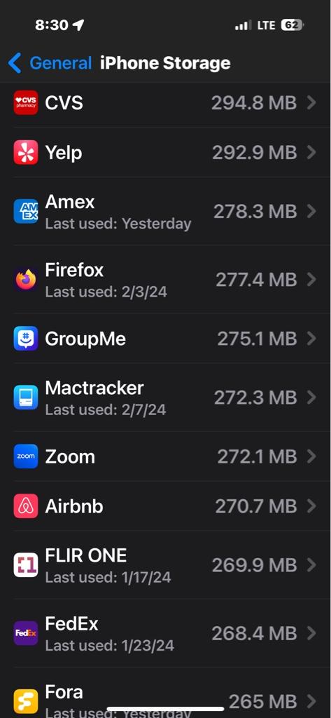Go back to General settings
This screenshot has height=718, width=331.
coord(50,62)
